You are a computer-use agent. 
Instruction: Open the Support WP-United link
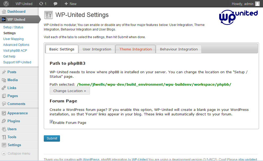[x=17, y=62]
